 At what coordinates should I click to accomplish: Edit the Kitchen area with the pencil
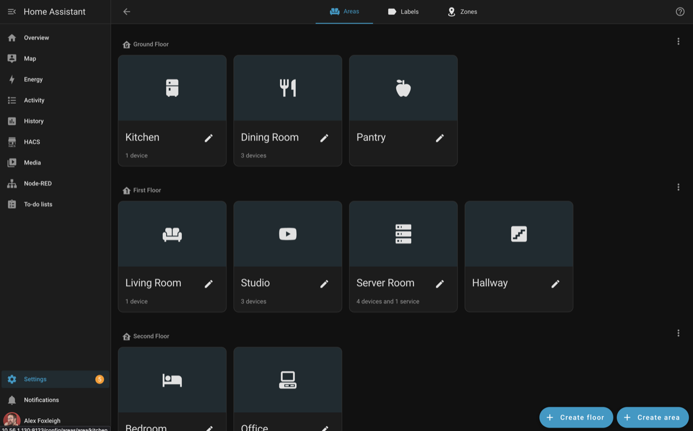[x=208, y=138]
